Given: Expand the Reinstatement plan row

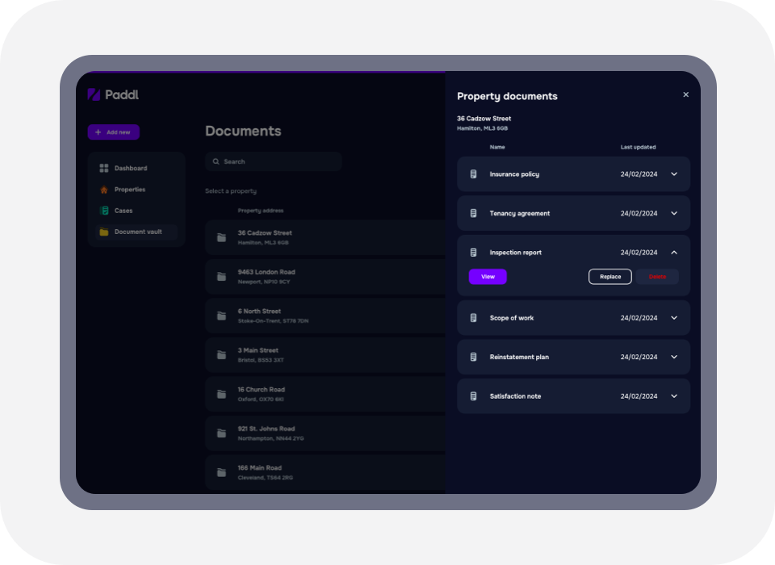Looking at the screenshot, I should click(673, 356).
